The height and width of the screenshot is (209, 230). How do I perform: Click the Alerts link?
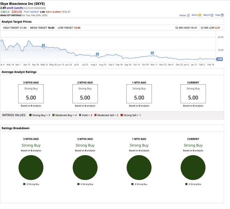(195, 15)
